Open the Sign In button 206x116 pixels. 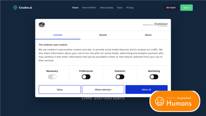[x=186, y=8]
